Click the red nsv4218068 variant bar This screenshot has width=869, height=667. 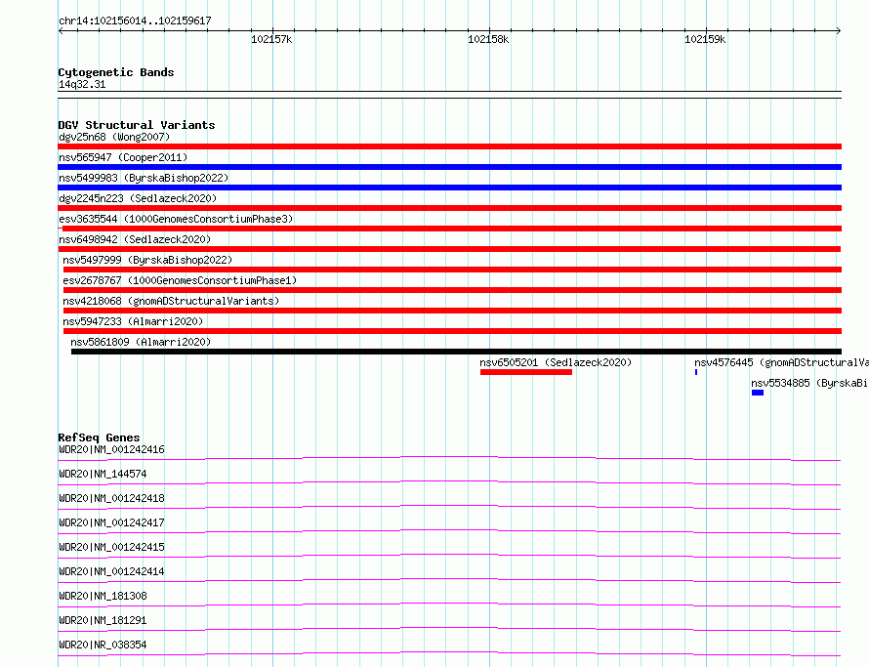tap(452, 311)
